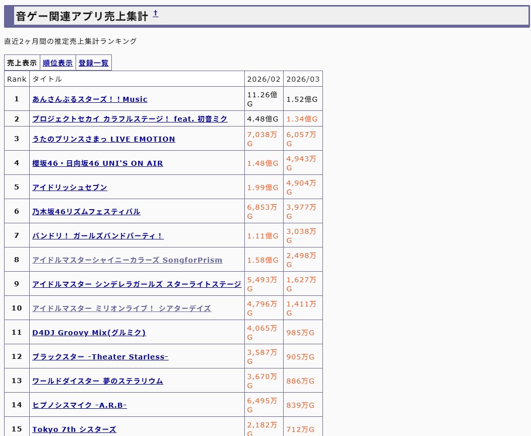
Task: Click the 2026/03 column header cell
Action: coord(303,79)
